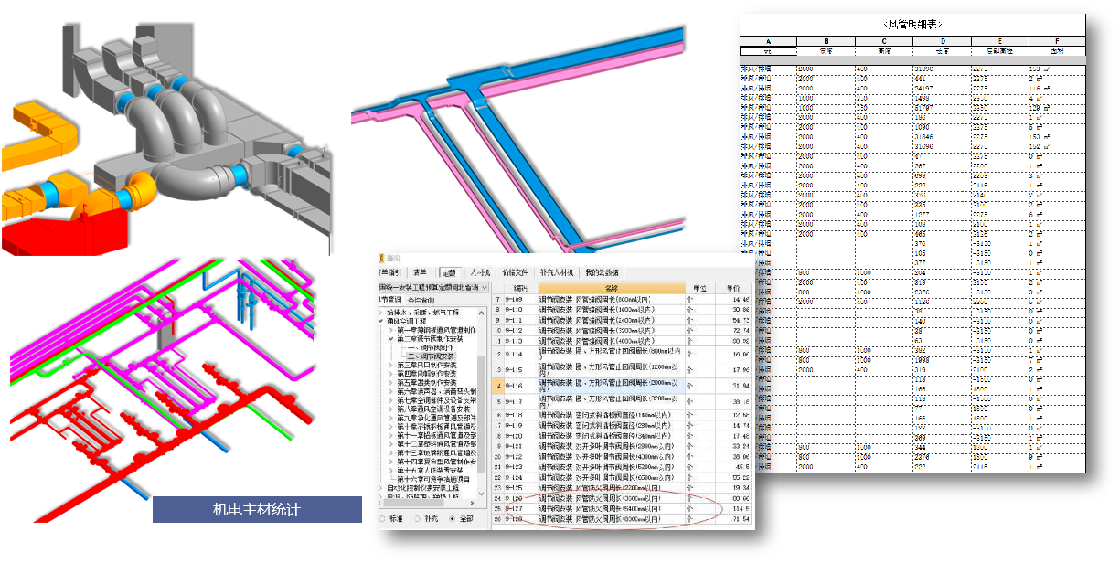Expand the 第六章消声器 tree node
The width and height of the screenshot is (1120, 563).
click(391, 391)
